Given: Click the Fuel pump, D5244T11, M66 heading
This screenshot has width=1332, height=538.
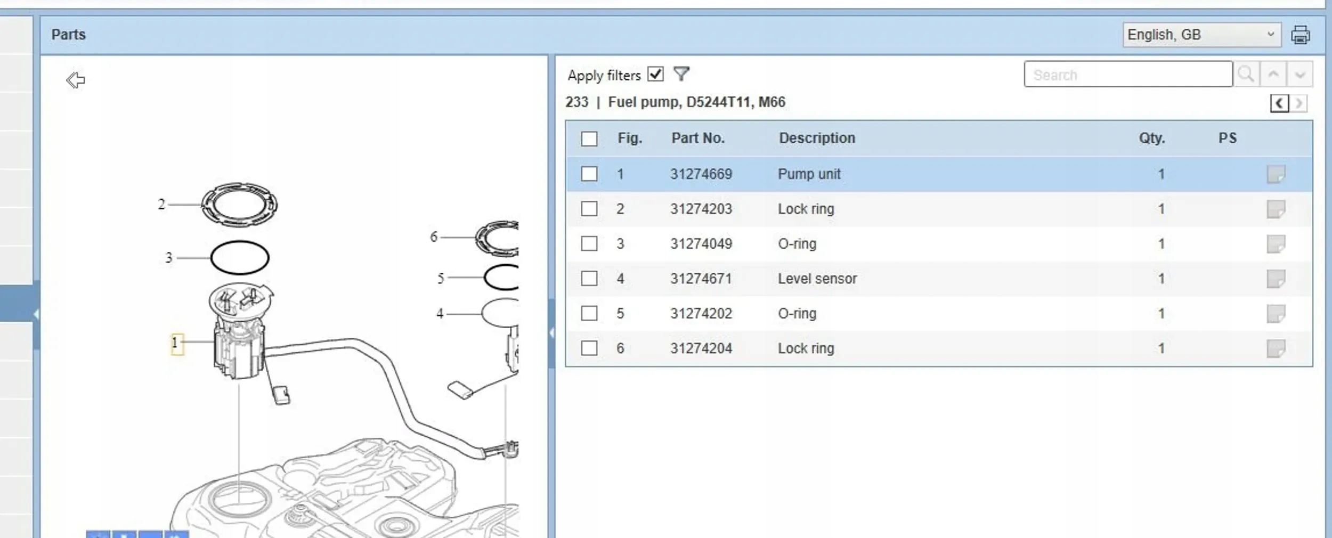Looking at the screenshot, I should point(696,102).
